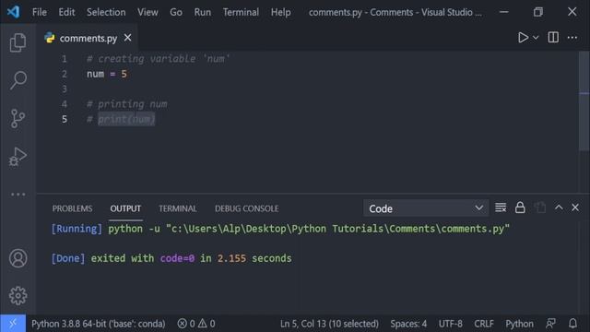
Task: Click the [Running] python command output line
Action: tap(280, 229)
